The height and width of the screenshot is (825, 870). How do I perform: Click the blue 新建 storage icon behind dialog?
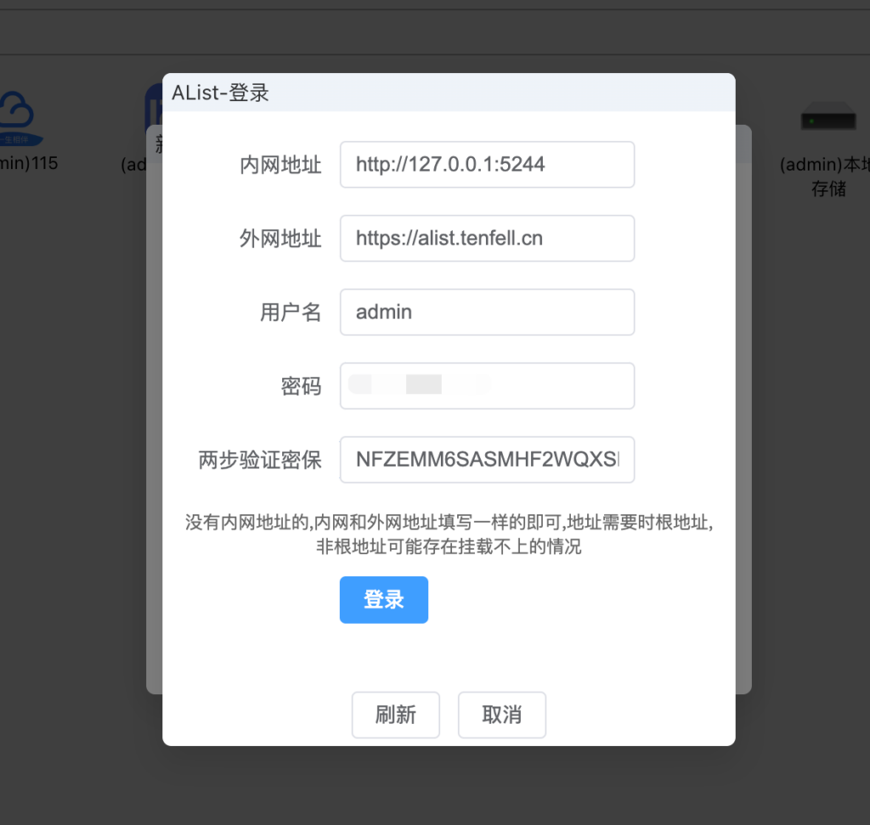coord(155,106)
